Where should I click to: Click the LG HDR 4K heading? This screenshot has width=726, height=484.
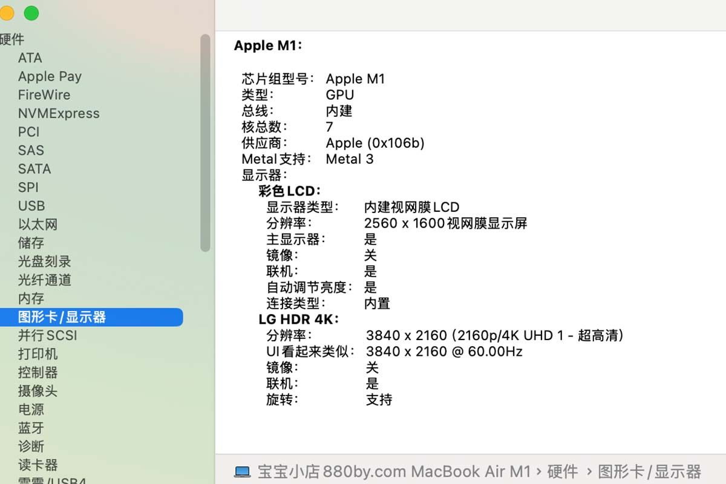click(299, 319)
